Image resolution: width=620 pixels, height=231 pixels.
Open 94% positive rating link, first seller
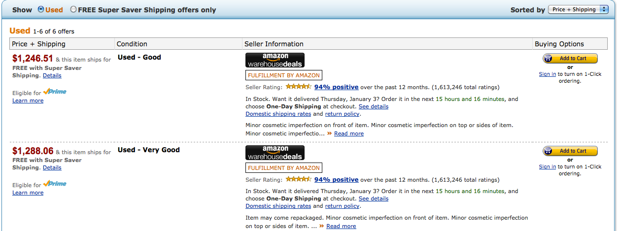(337, 87)
